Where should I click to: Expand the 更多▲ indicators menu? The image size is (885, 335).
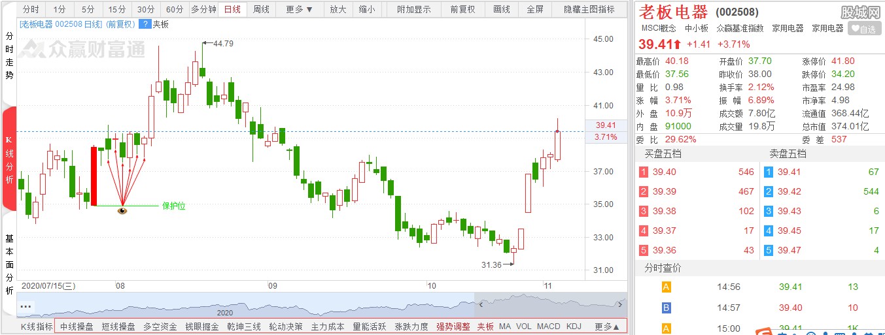point(607,327)
